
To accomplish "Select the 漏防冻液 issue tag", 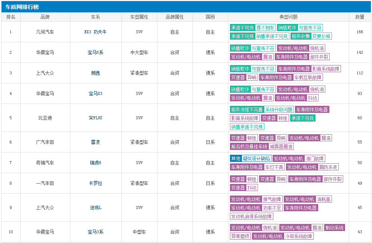I will pos(328,167).
